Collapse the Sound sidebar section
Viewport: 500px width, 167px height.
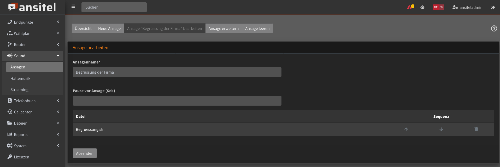click(33, 56)
